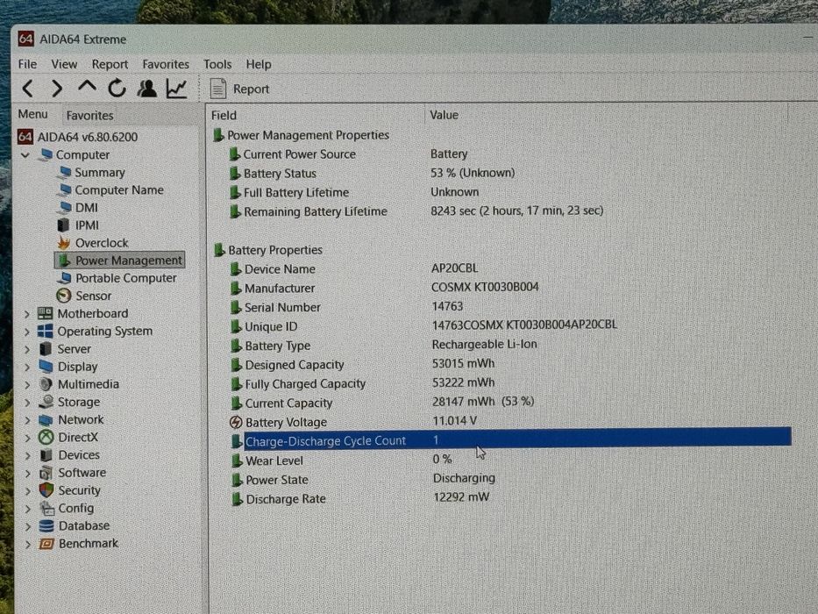Viewport: 818px width, 614px height.
Task: Open the graph chart toolbar icon
Action: pos(177,89)
